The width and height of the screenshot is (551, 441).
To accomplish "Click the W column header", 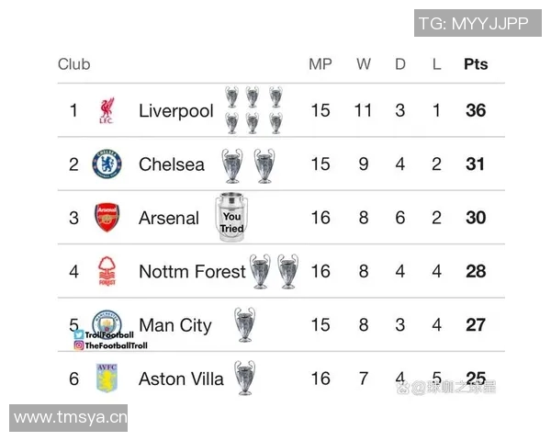I will coord(364,64).
